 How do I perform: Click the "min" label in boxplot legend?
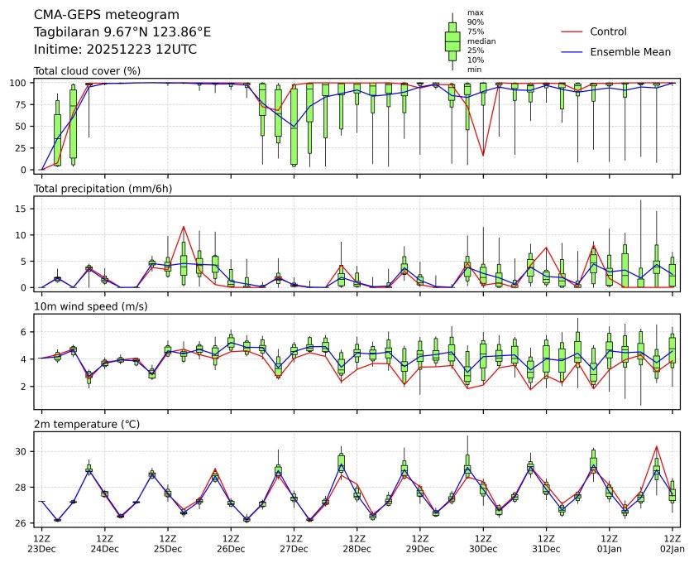(x=474, y=70)
